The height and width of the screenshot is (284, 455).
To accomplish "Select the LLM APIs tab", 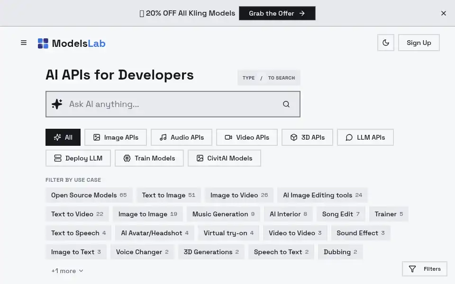I will tap(365, 137).
